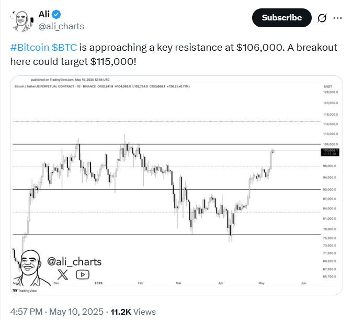This screenshot has width=352, height=321.
Task: Click the X logo in chart watermark
Action: click(63, 274)
